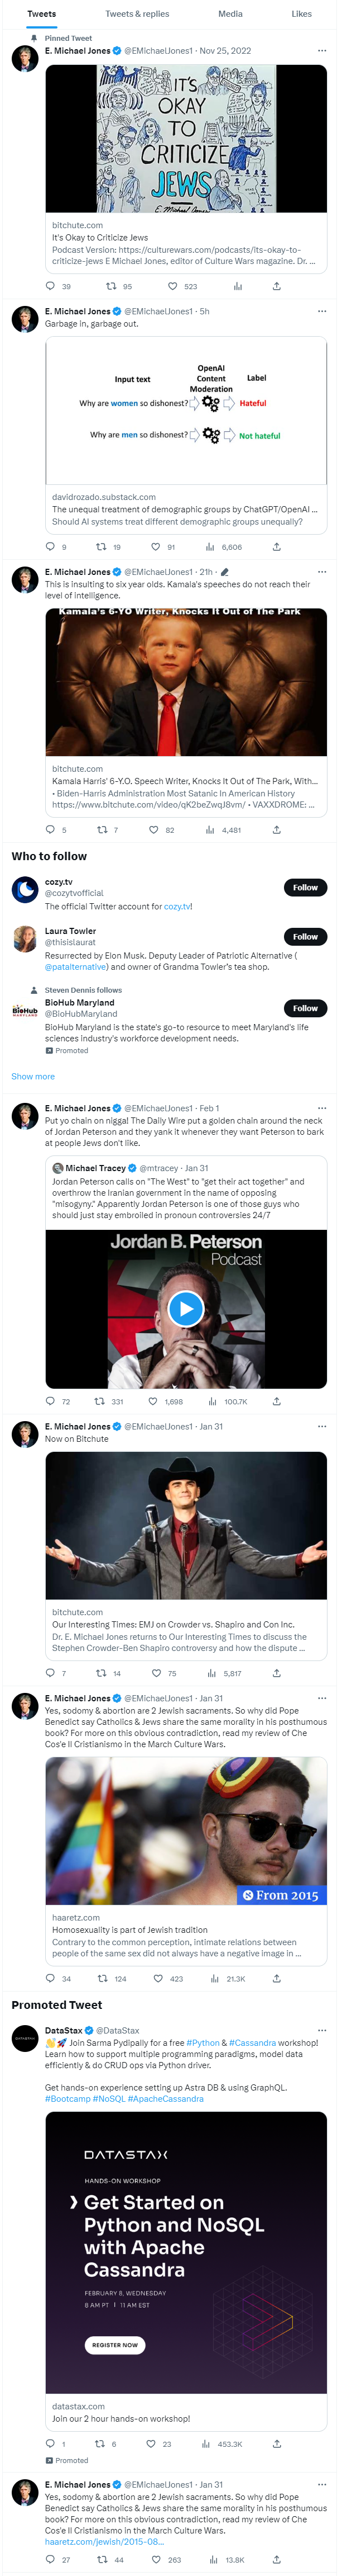The width and height of the screenshot is (342, 2576).
Task: Like the 'Now on Bitchute' tweet
Action: [157, 1673]
